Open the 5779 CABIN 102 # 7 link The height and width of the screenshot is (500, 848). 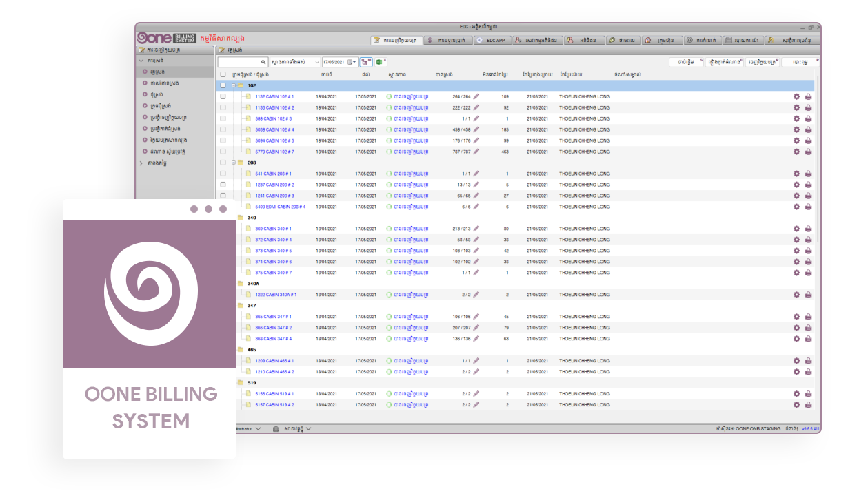tap(274, 152)
